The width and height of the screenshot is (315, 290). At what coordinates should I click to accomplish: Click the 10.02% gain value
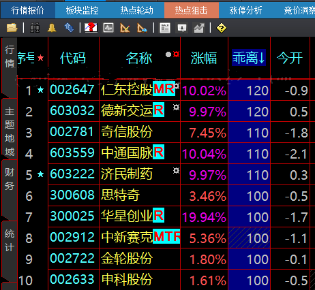point(204,91)
